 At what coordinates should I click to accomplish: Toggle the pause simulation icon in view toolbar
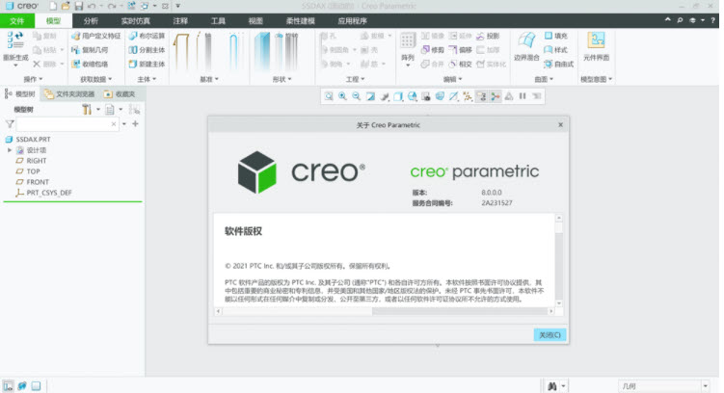(x=523, y=96)
